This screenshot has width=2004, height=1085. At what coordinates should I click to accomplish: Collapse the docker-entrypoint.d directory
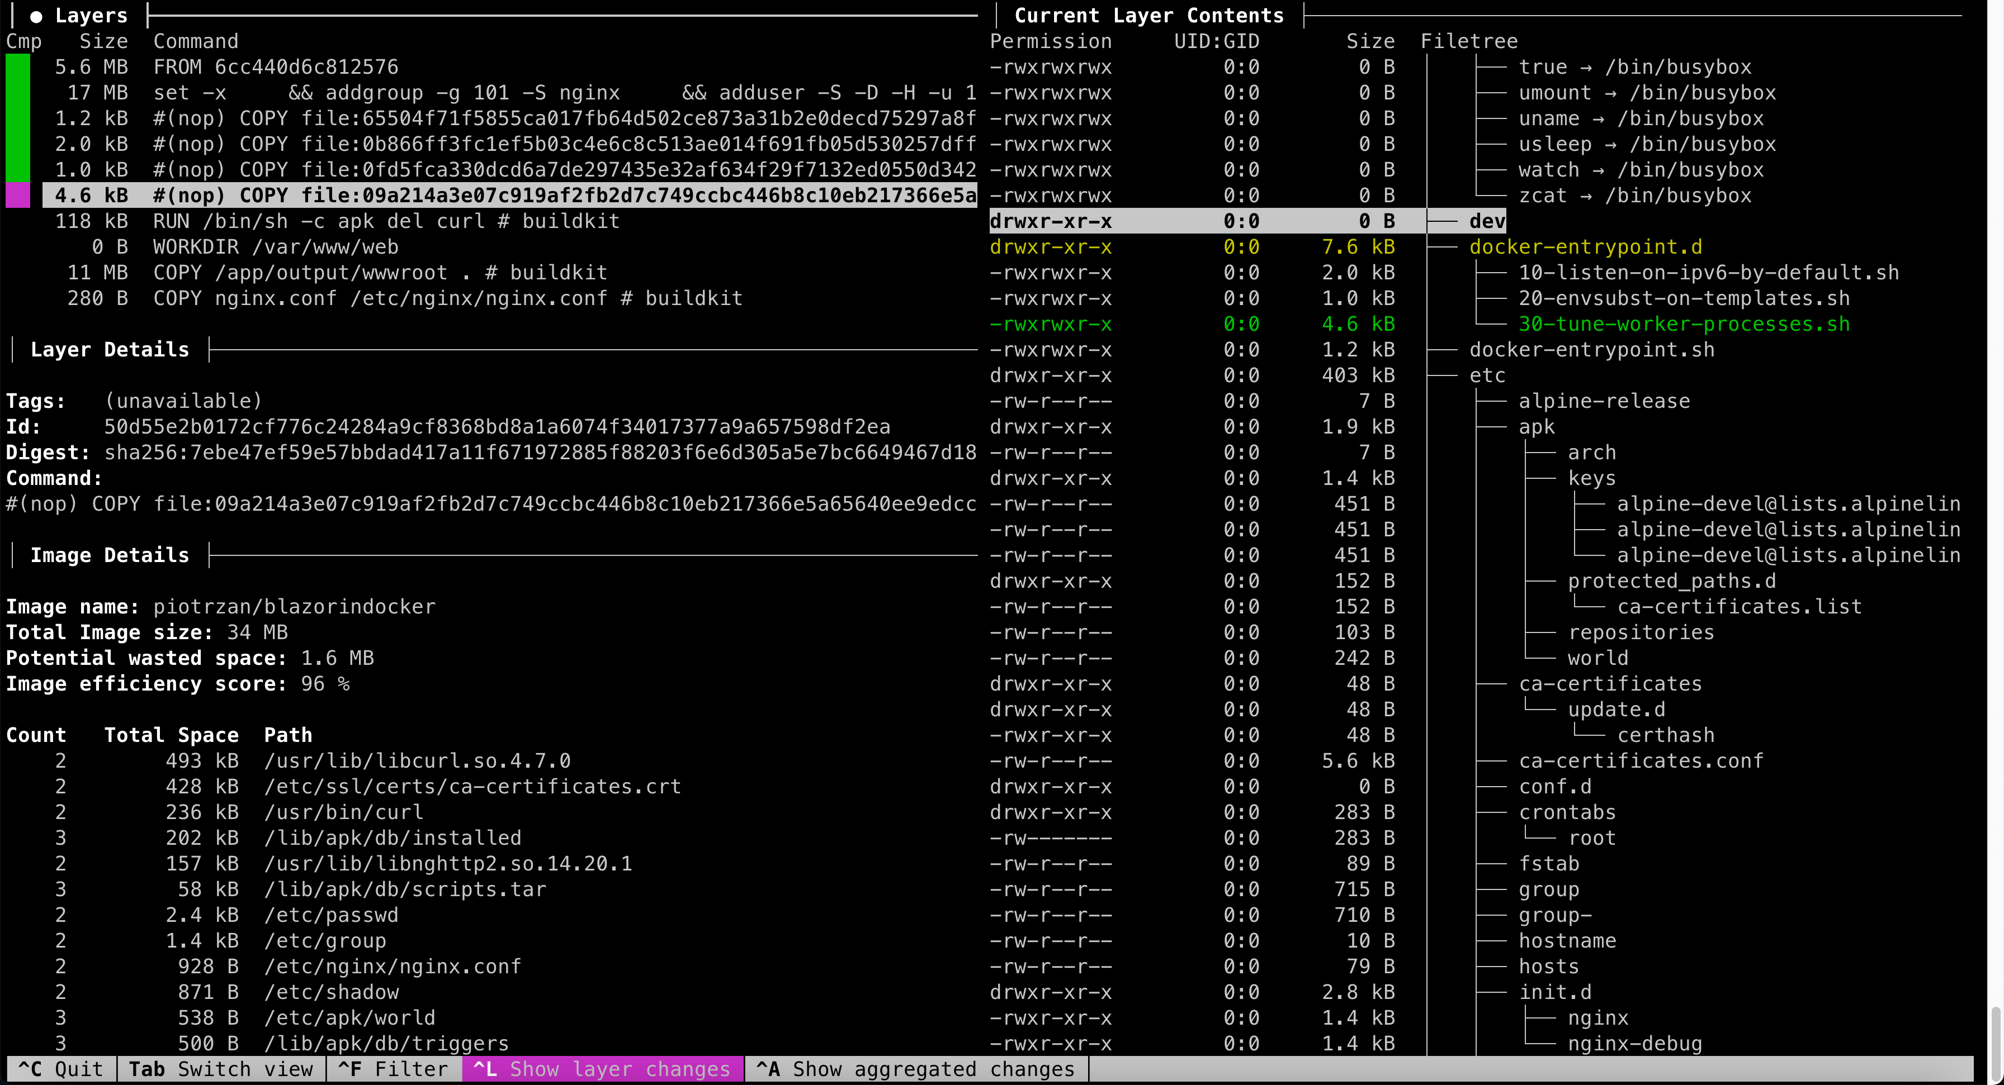click(1585, 247)
